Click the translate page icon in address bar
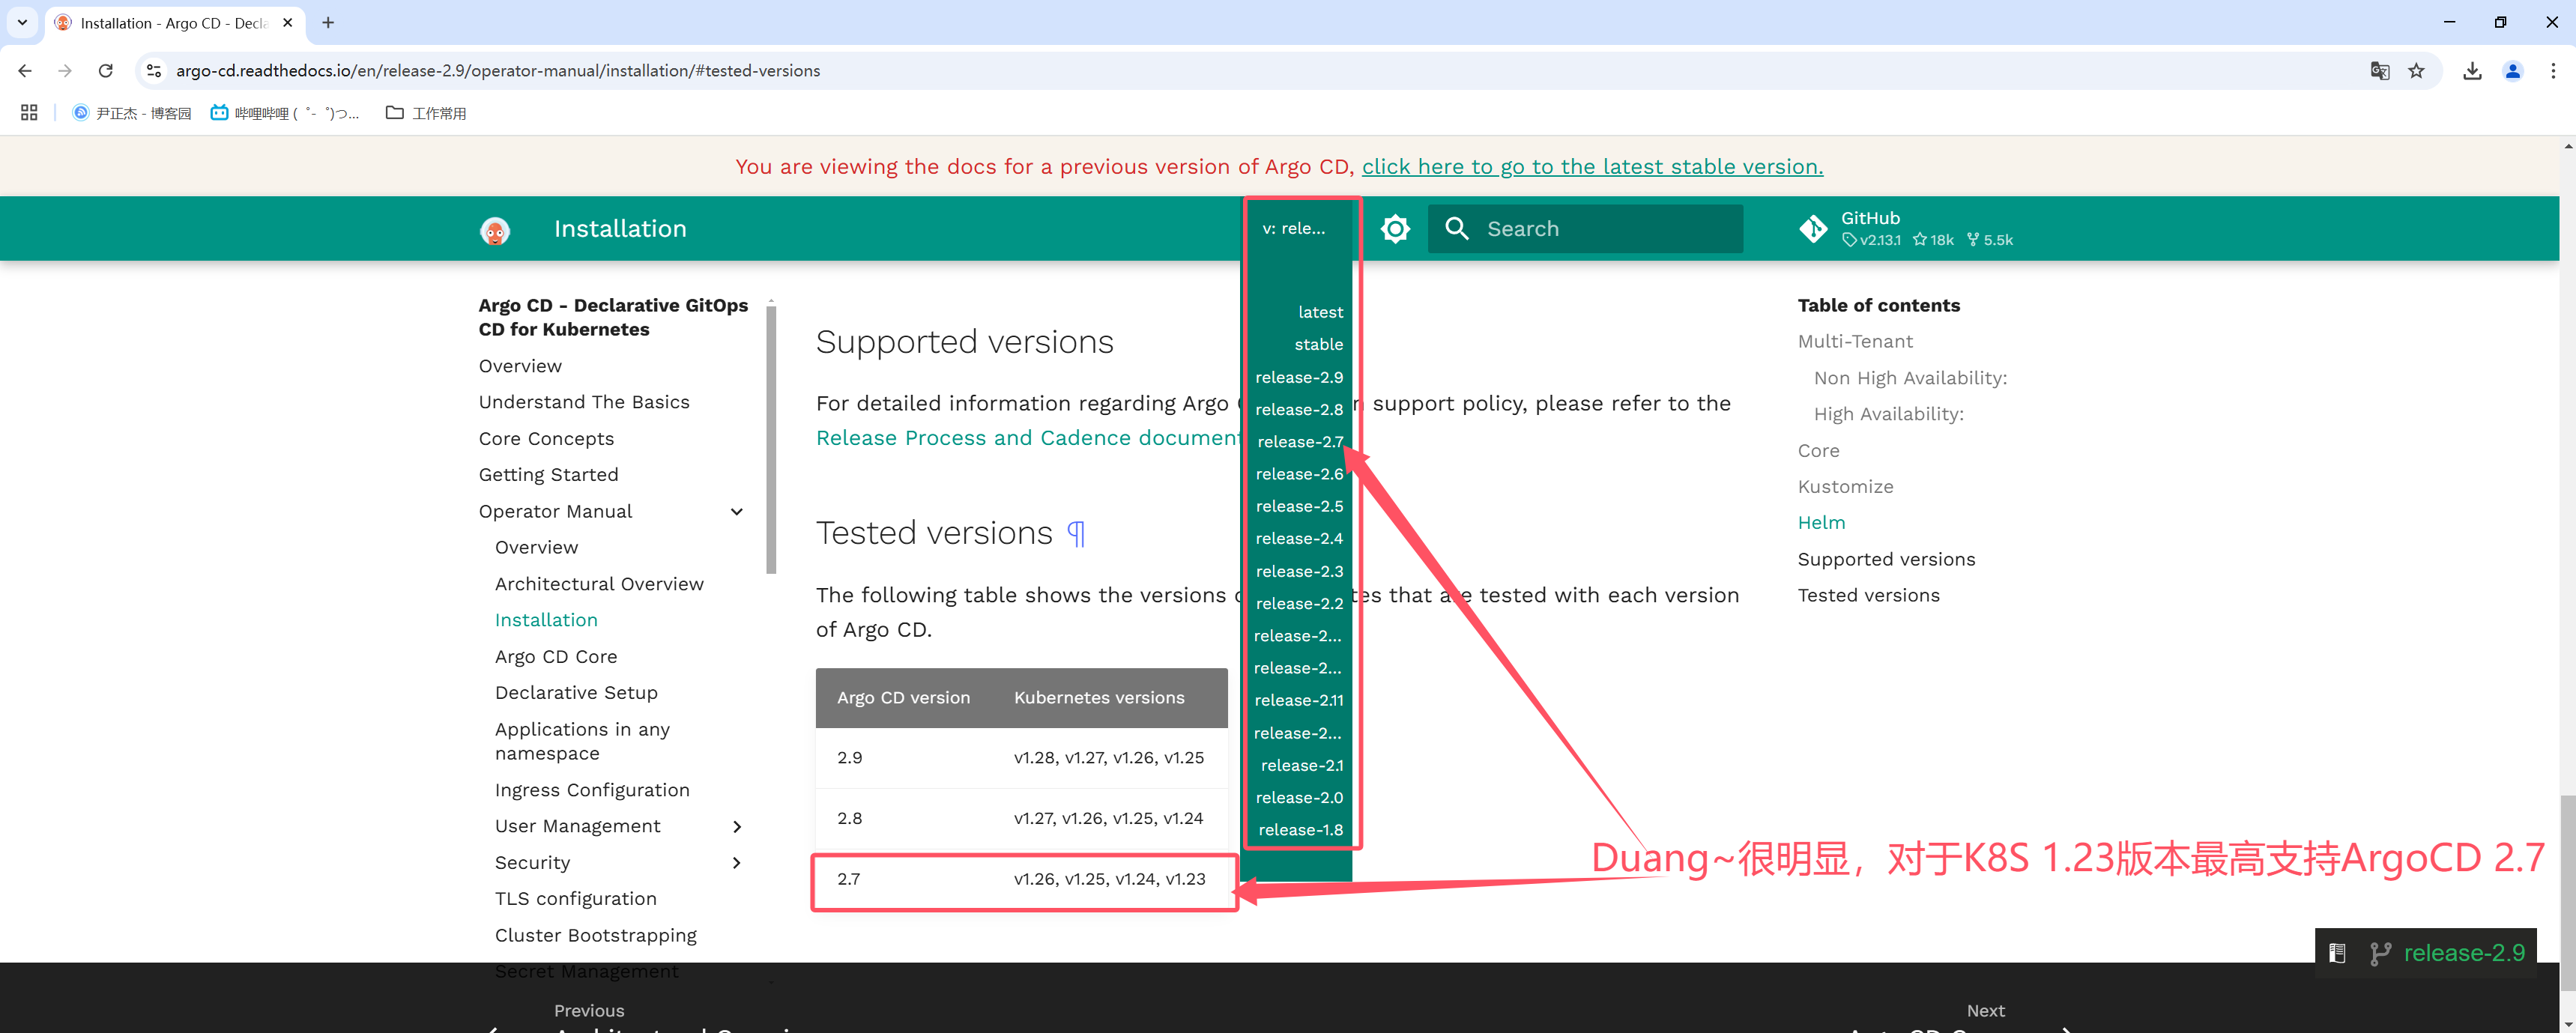This screenshot has width=2576, height=1033. coord(2380,70)
